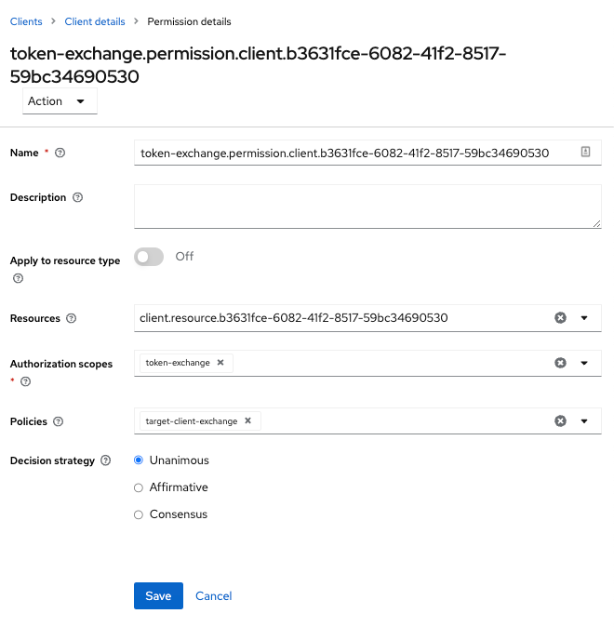Expand the Authorization scopes dropdown
This screenshot has width=614, height=627.
pos(584,363)
